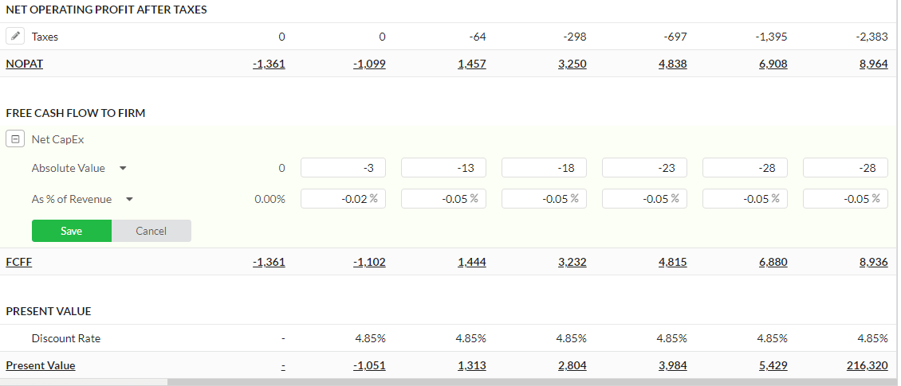Viewport: 901px width, 386px height.
Task: Edit the percent of revenue field showing -0.02
Action: tap(343, 198)
